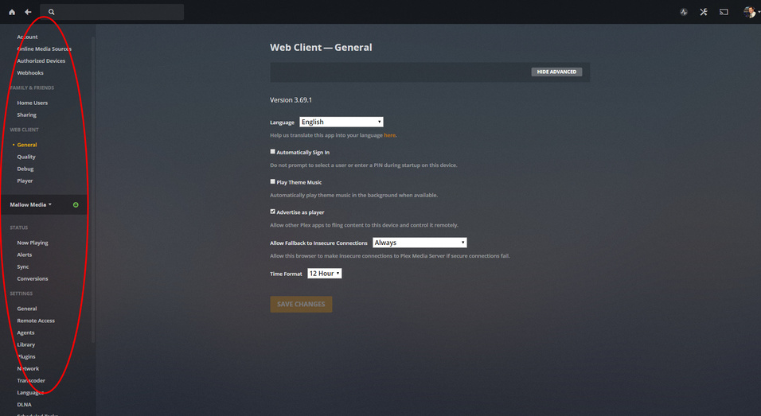
Task: Open Online Media Sources in sidebar
Action: click(x=44, y=49)
